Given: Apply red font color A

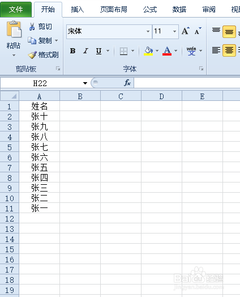Looking at the screenshot, I should pos(167,51).
